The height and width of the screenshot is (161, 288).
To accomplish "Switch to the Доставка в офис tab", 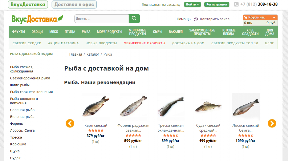I will click(74, 5).
